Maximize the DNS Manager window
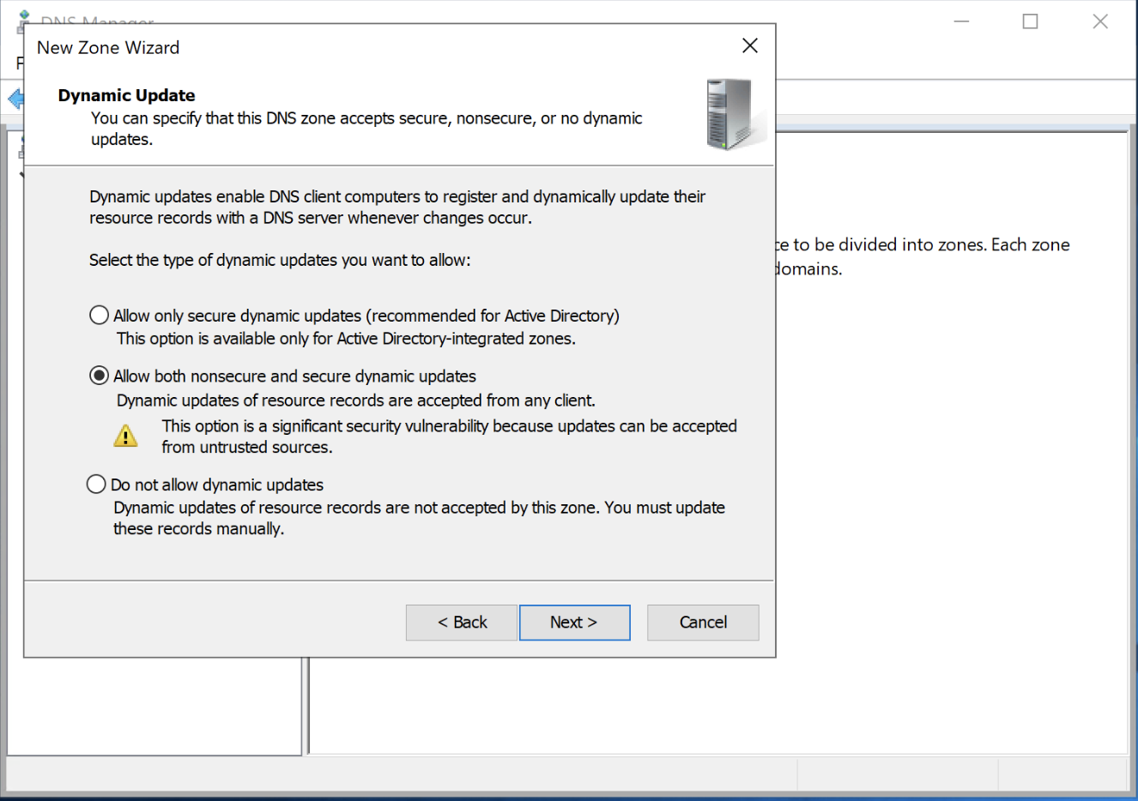Image resolution: width=1138 pixels, height=801 pixels. coord(1030,21)
